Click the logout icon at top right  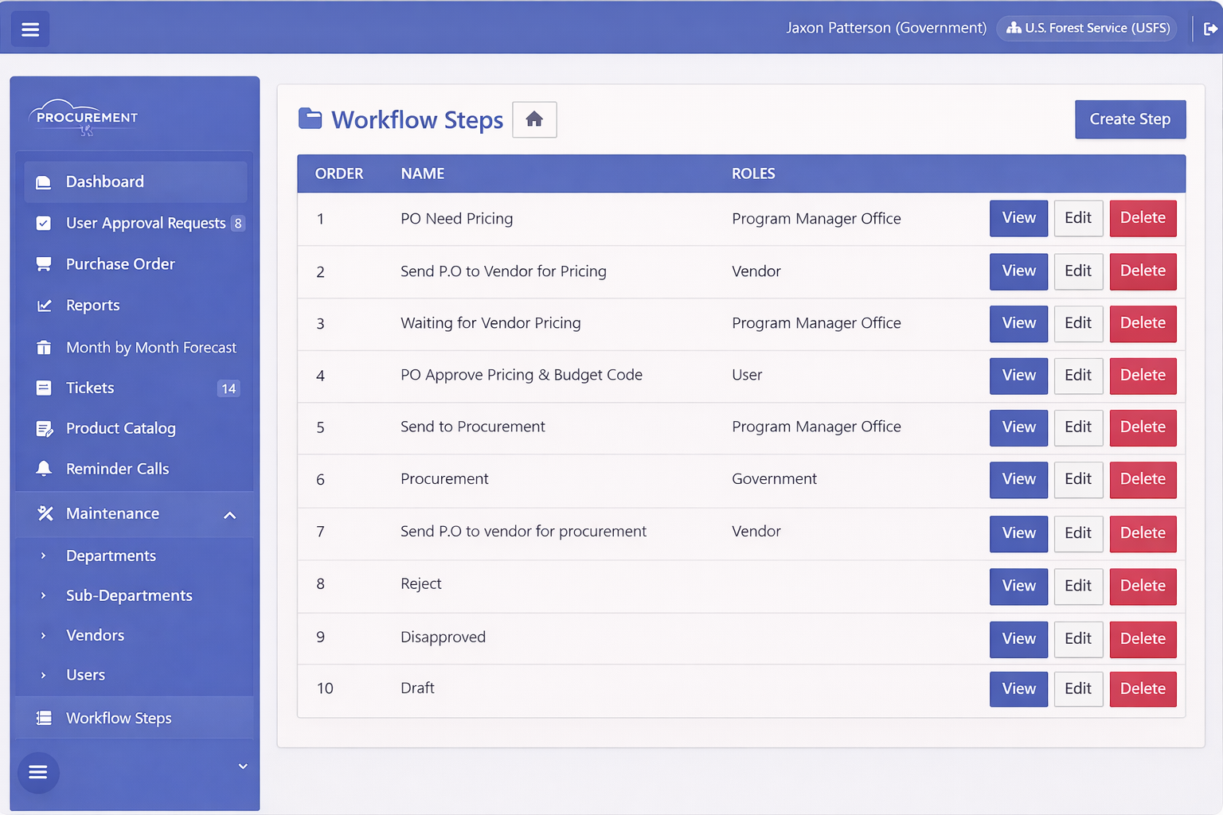1210,29
